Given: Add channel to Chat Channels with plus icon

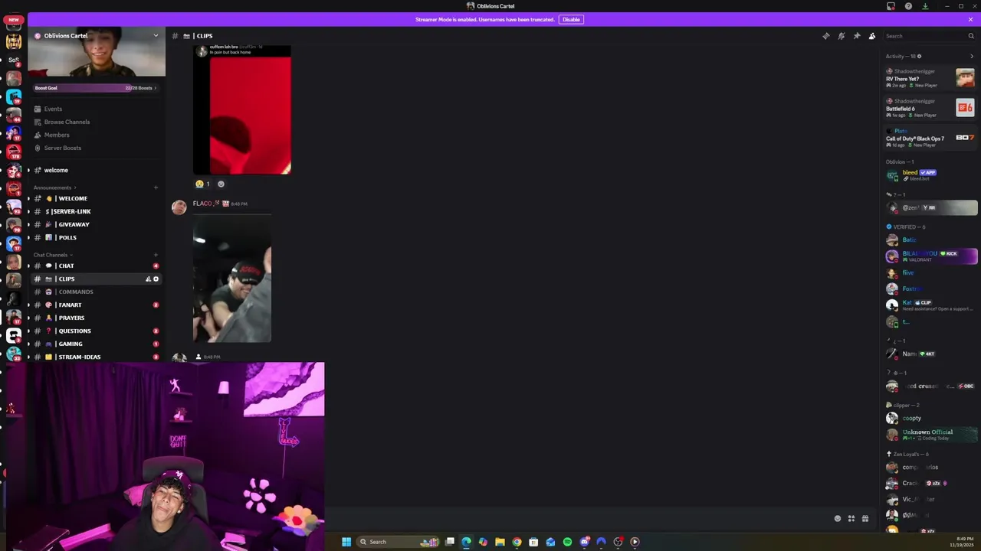Looking at the screenshot, I should 156,255.
